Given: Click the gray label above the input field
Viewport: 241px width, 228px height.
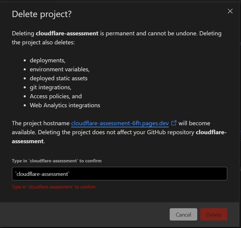Looking at the screenshot, I should 57,161.
